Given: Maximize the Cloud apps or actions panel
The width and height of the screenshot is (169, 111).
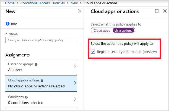Looking at the screenshot, I should pyautogui.click(x=157, y=11).
